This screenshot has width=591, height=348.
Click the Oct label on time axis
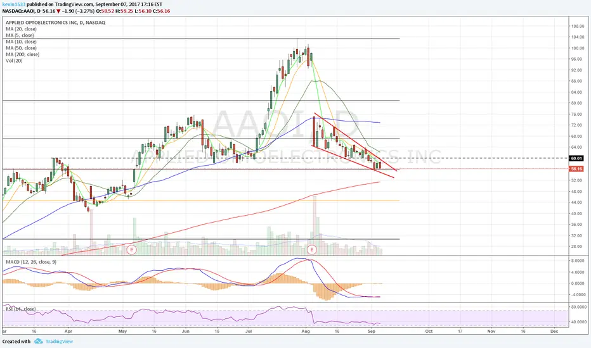coord(429,332)
